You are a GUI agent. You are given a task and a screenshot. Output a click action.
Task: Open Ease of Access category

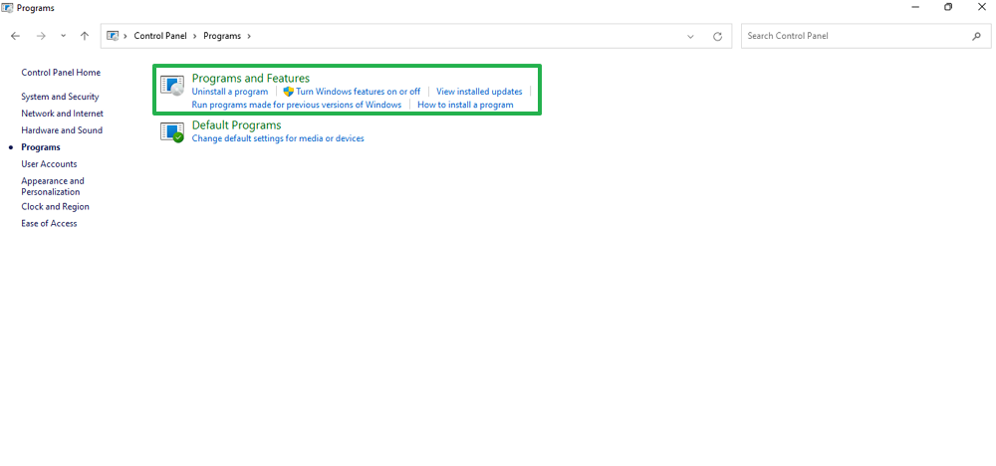(x=49, y=223)
